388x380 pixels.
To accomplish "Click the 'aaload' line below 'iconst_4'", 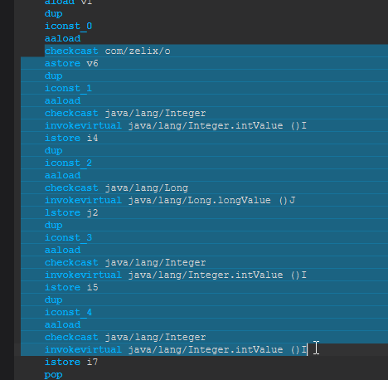I will tap(62, 324).
